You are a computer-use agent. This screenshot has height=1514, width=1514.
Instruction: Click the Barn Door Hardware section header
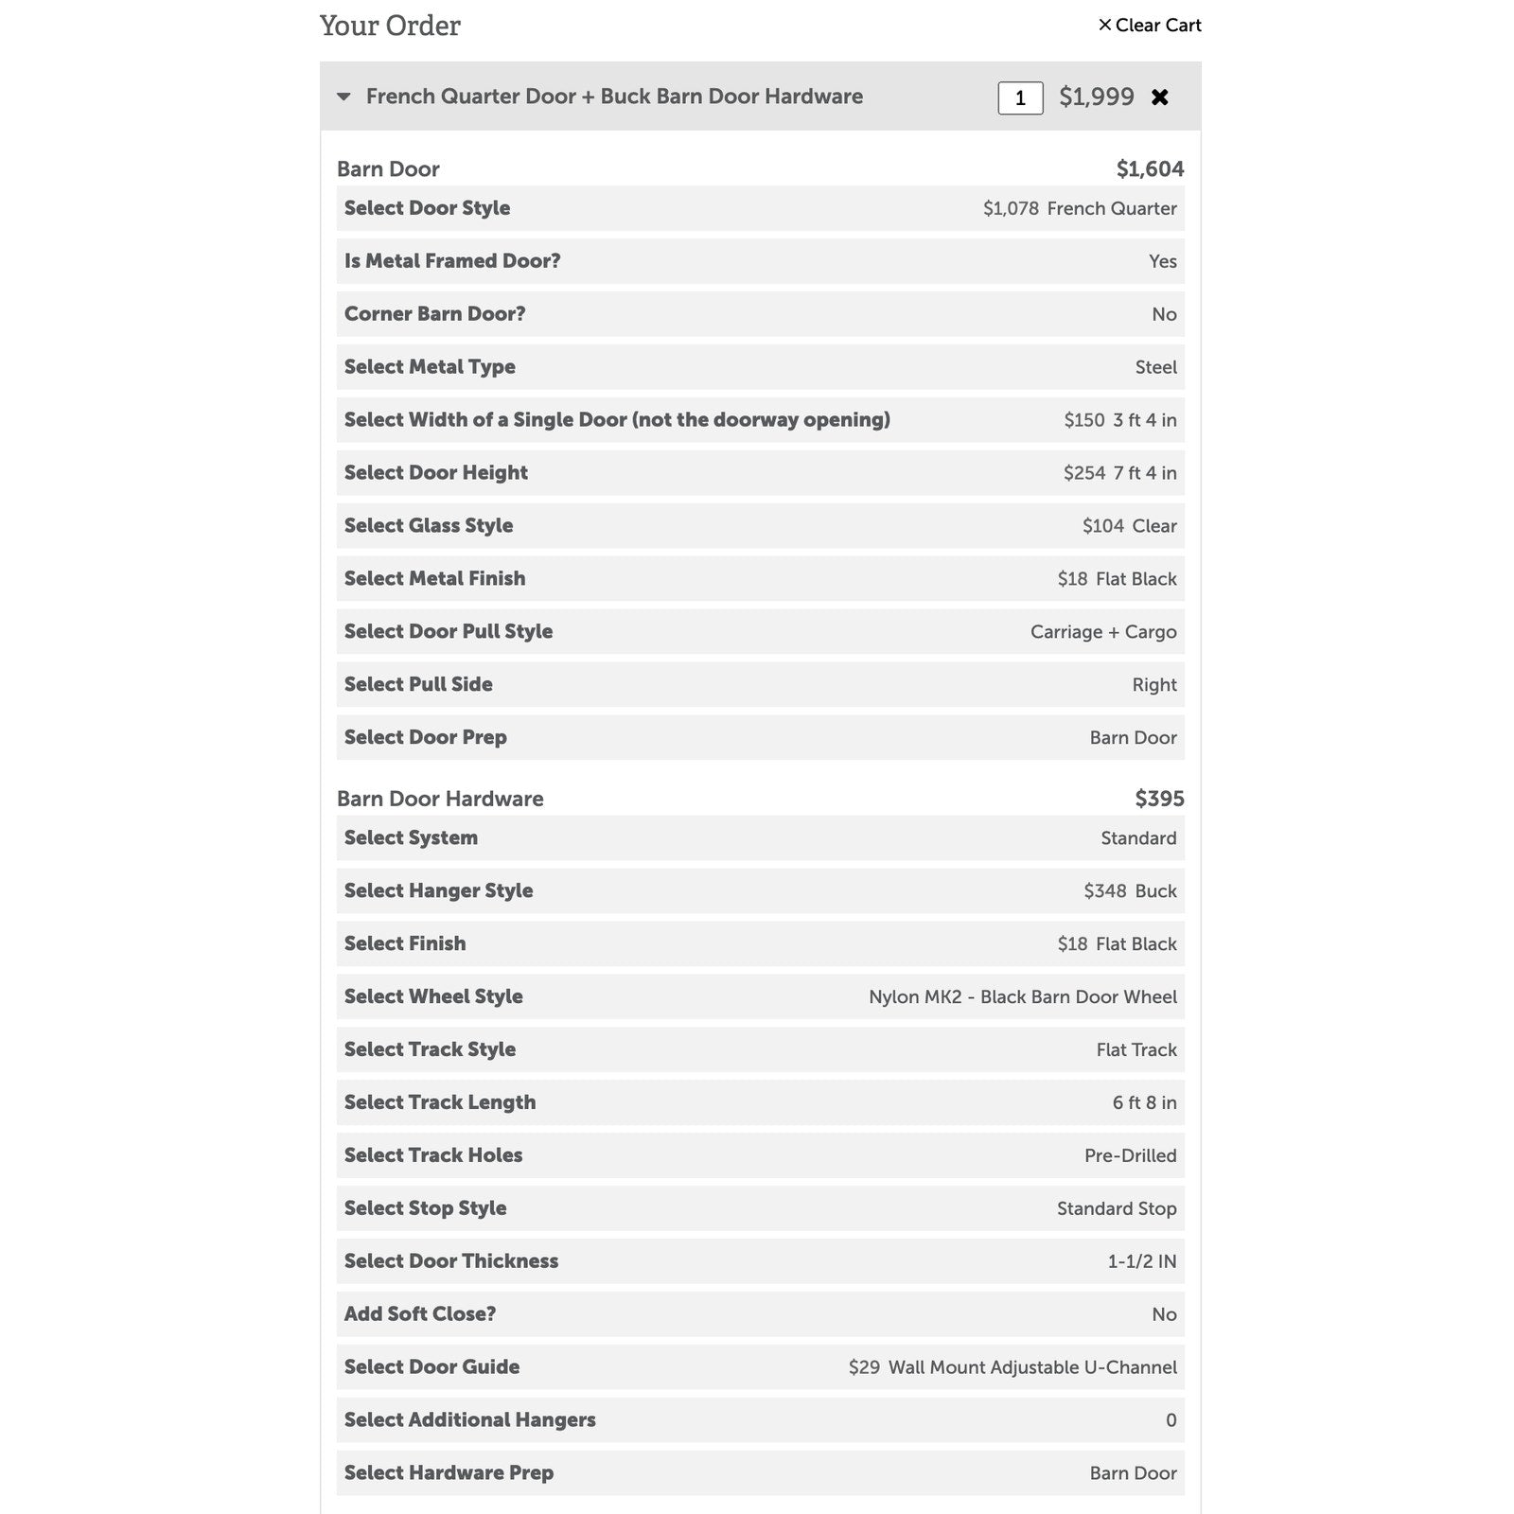(440, 799)
